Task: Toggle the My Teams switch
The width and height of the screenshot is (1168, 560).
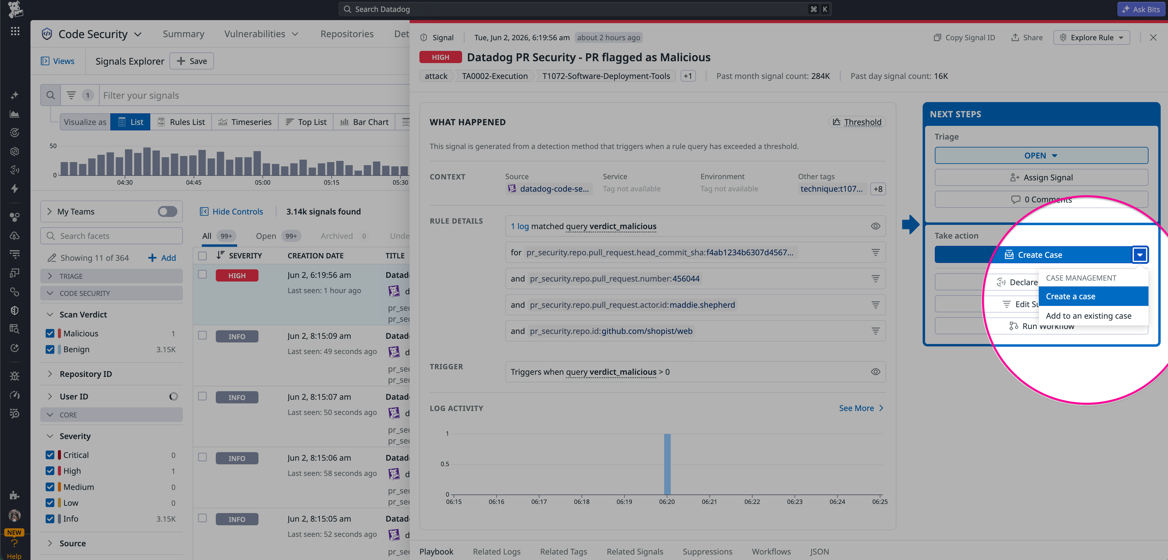Action: (x=167, y=211)
